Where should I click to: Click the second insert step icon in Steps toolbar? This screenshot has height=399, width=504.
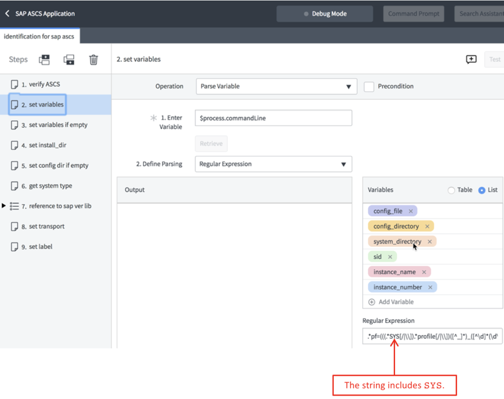(69, 59)
